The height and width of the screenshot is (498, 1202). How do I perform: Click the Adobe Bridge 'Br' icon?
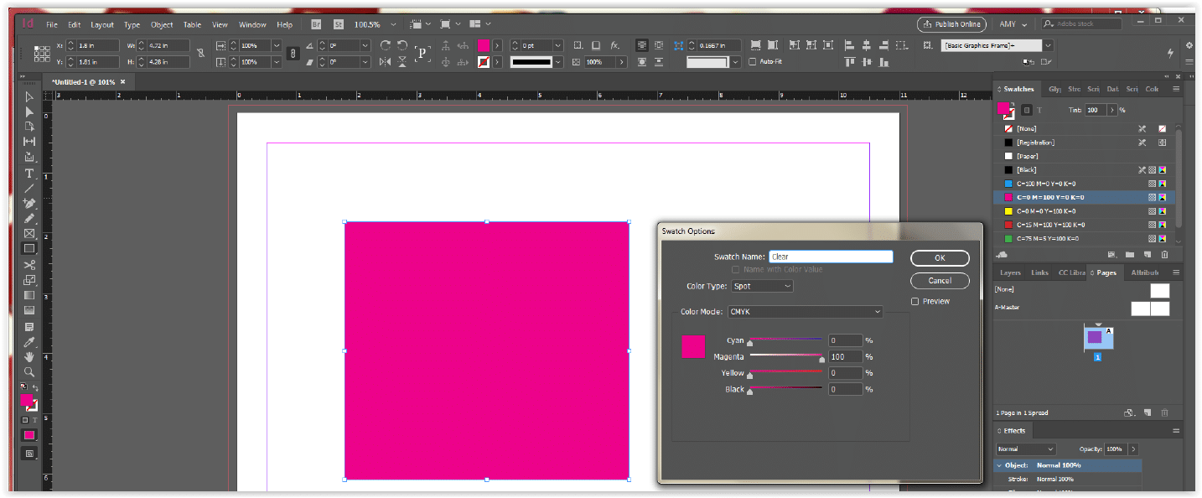tap(317, 24)
